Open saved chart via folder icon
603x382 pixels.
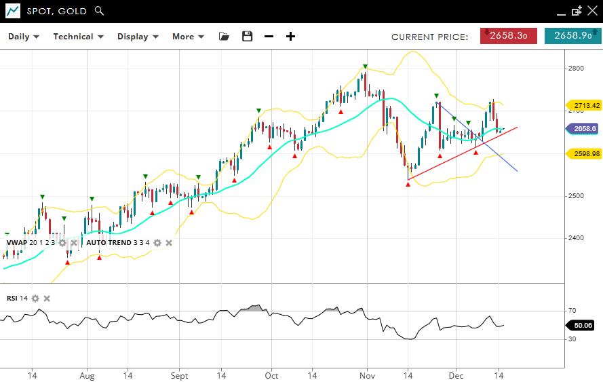tap(224, 37)
